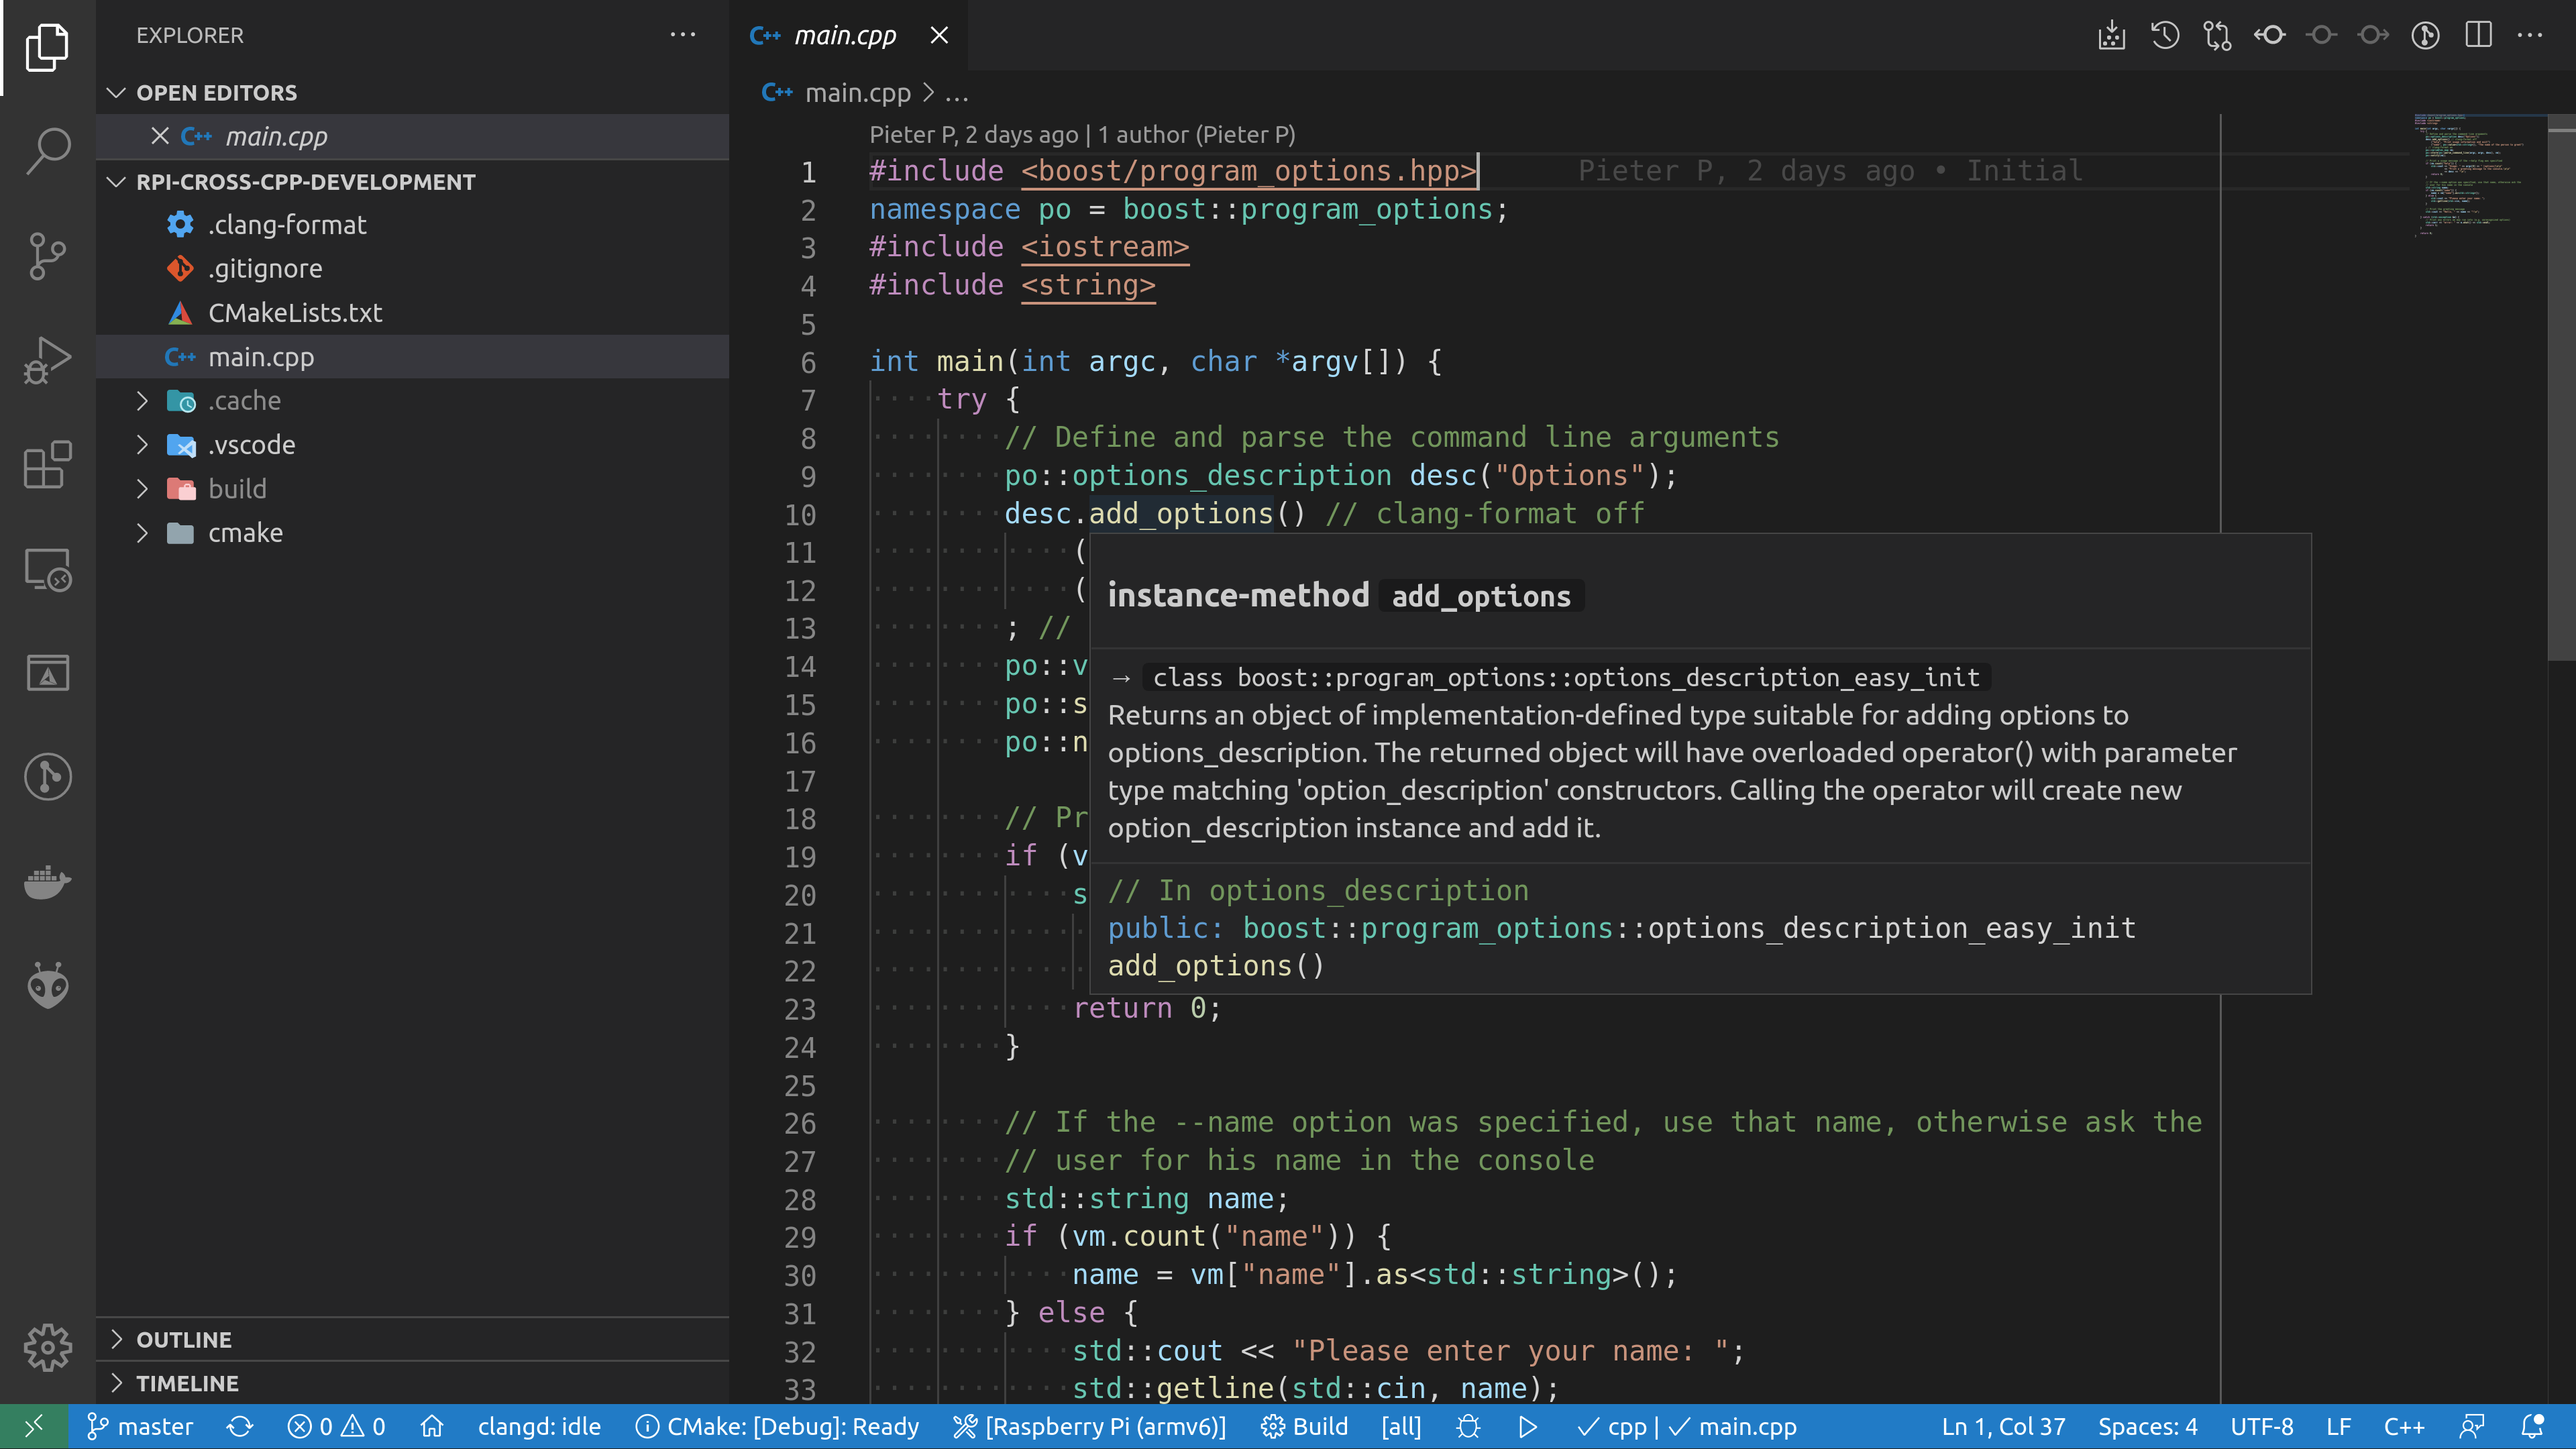The width and height of the screenshot is (2576, 1449).
Task: Open the notifications bell
Action: (2533, 1427)
